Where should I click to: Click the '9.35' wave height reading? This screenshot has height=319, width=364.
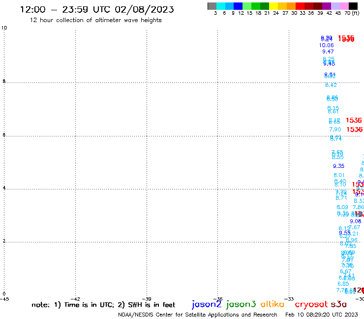coord(338,166)
